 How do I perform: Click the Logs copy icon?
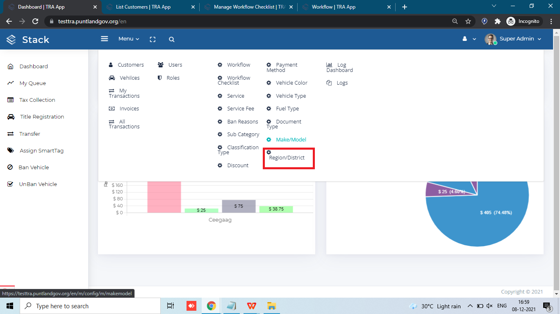[329, 83]
